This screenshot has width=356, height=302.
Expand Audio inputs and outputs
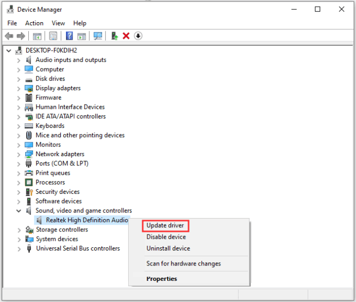[19, 60]
